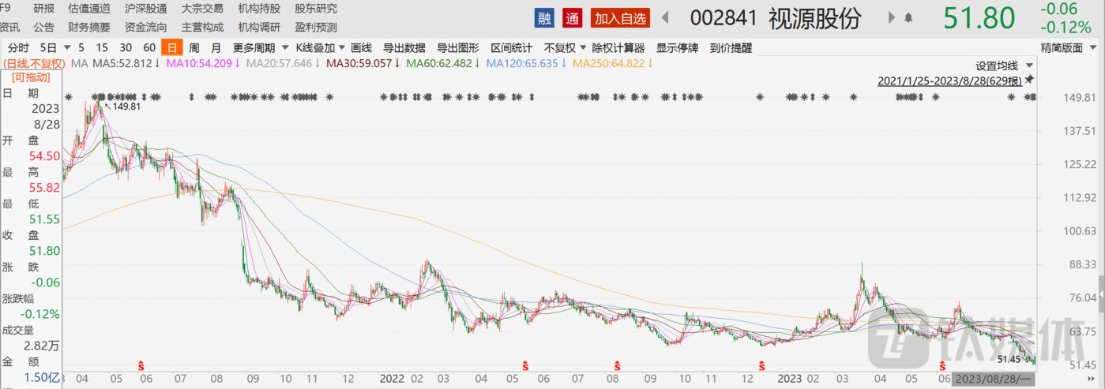This screenshot has width=1105, height=389.
Task: Go to previous stock with left arrow
Action: pos(665,17)
